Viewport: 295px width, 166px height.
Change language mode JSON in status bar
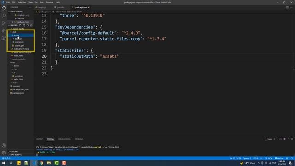pos(269,158)
